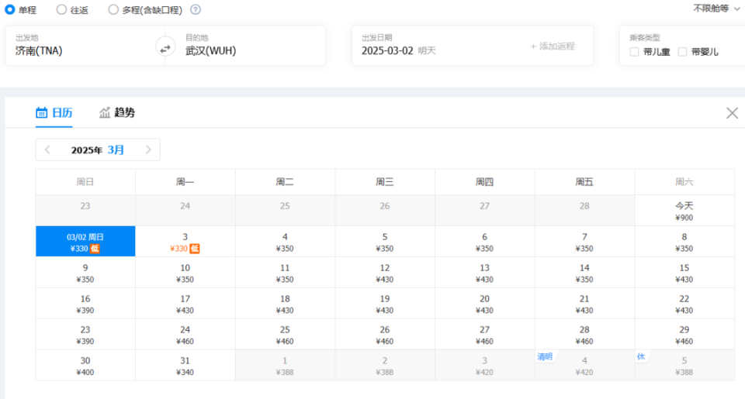The width and height of the screenshot is (745, 399).
Task: Select the 单程 one-way radio button
Action: click(x=10, y=9)
